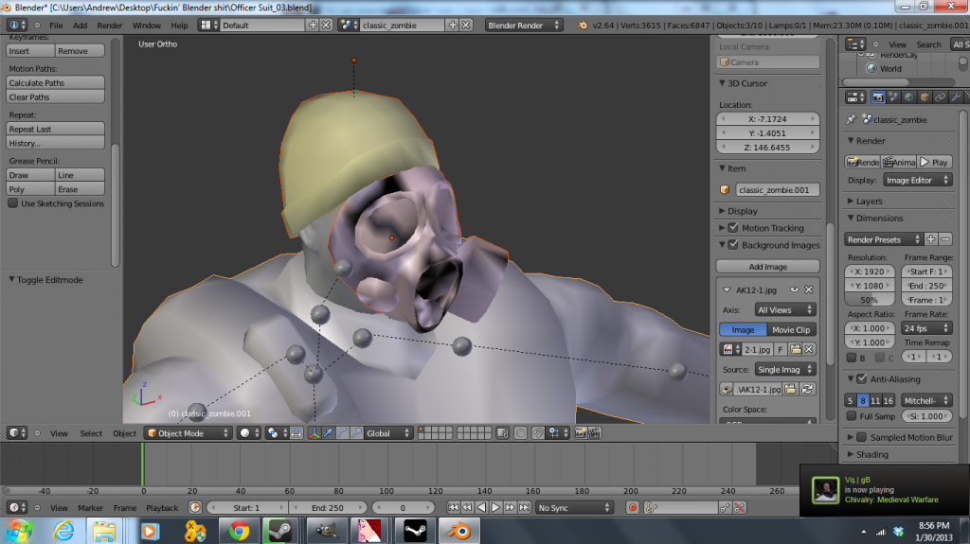The width and height of the screenshot is (970, 544).
Task: Set anti-aliasing samples to 16
Action: tap(889, 400)
